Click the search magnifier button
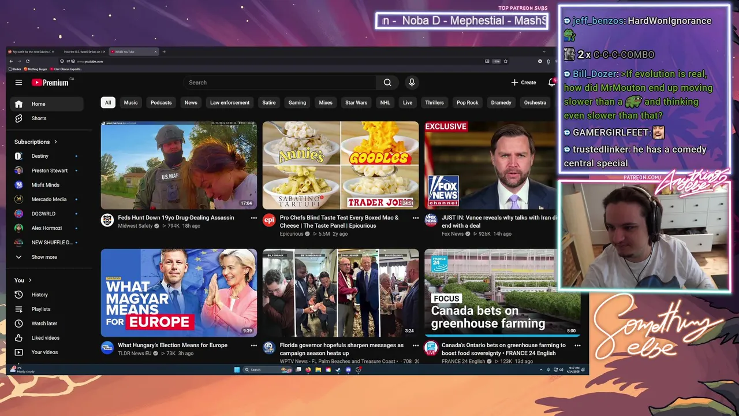Viewport: 739px width, 416px height. [387, 83]
